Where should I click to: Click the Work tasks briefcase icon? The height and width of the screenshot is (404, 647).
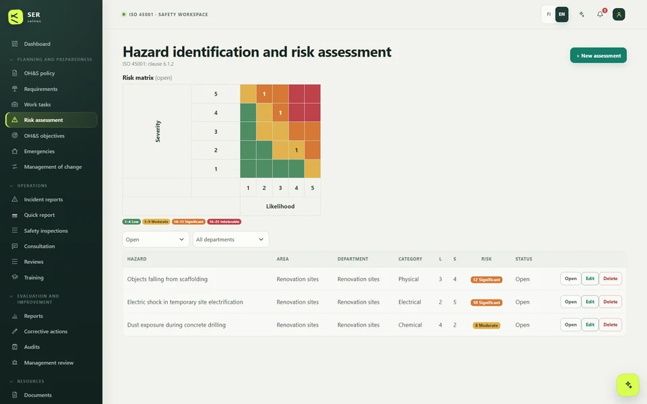tap(15, 104)
